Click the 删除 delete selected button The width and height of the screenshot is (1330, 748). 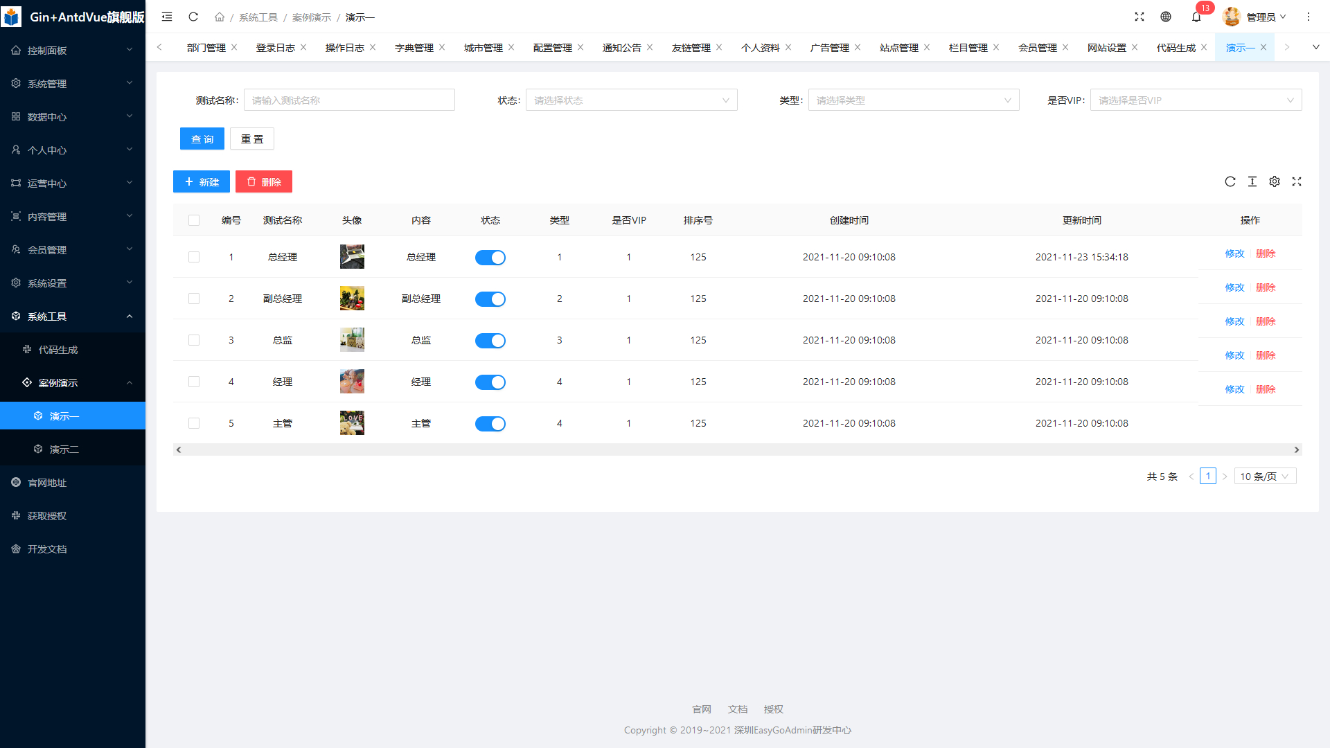pos(263,181)
